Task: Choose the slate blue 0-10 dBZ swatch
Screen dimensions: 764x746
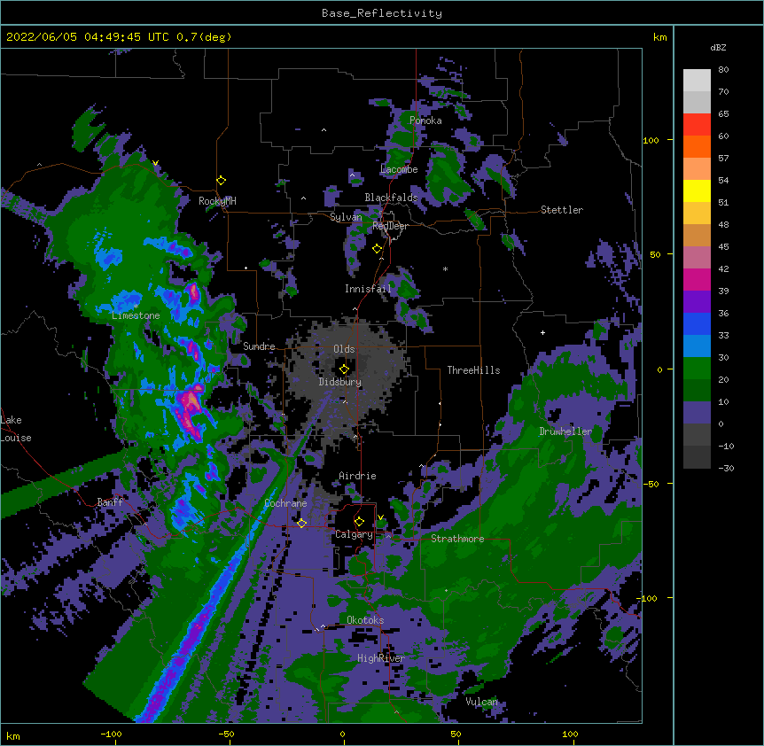Action: click(x=697, y=412)
